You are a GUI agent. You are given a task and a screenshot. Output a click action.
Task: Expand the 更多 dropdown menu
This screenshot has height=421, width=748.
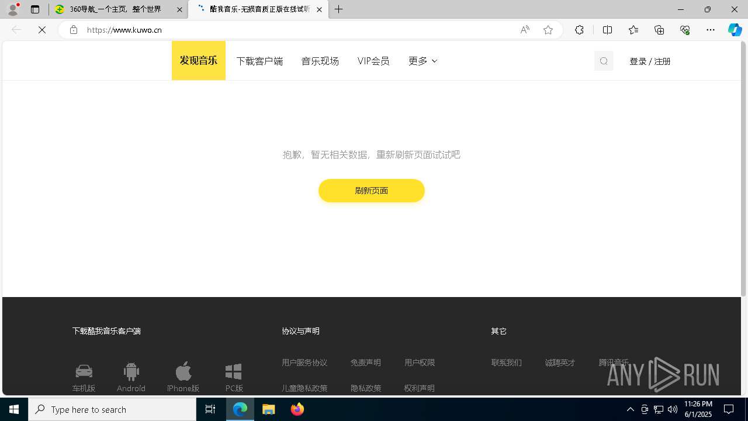(x=423, y=61)
